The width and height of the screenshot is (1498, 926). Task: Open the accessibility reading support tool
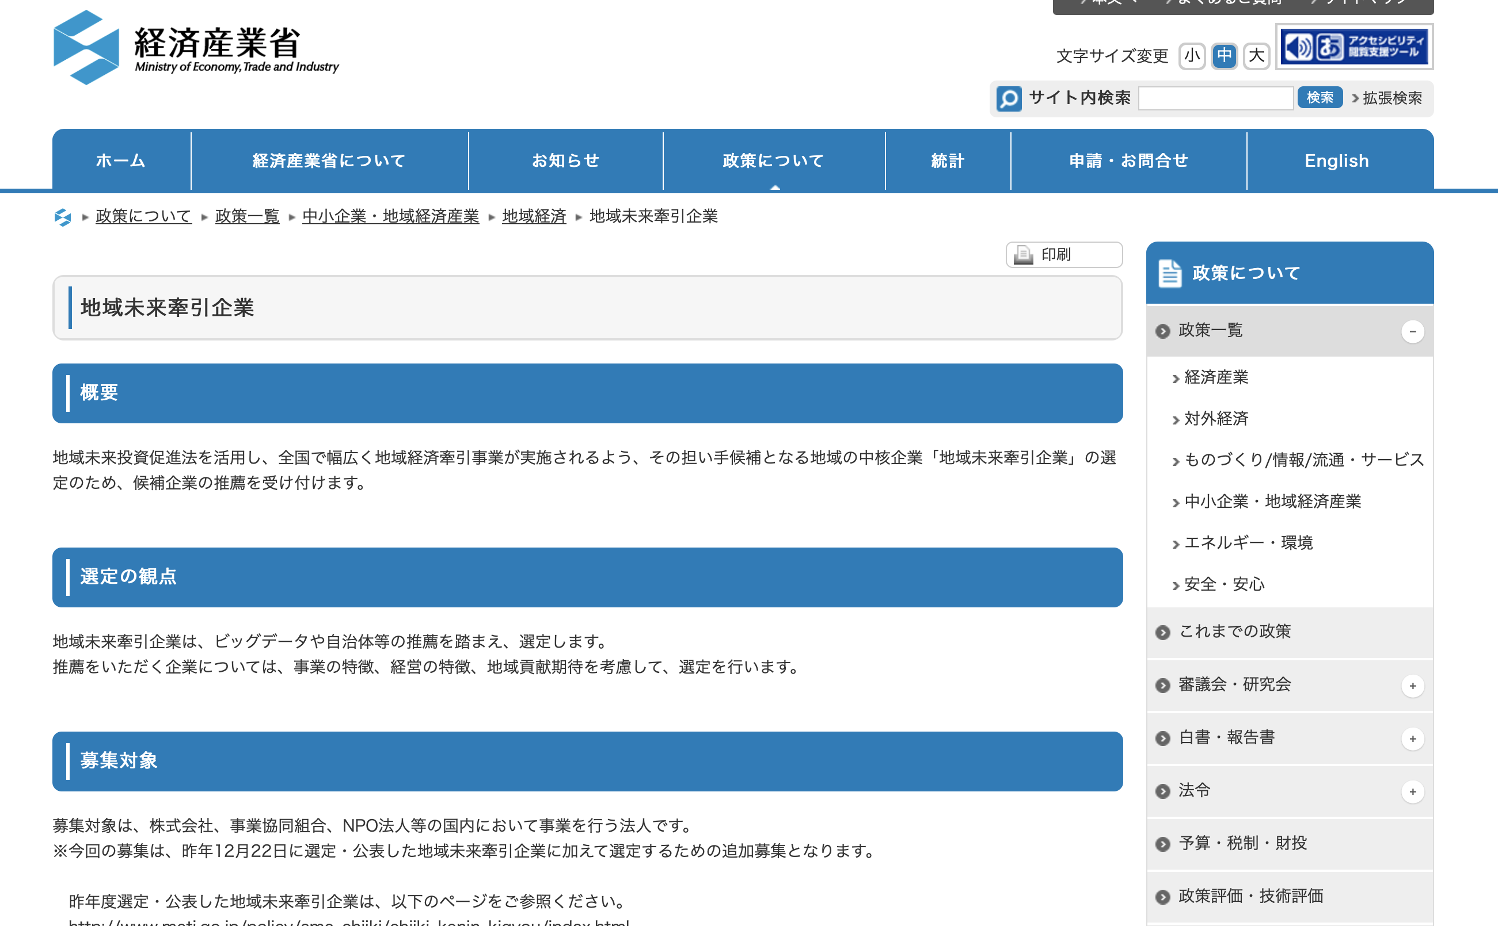click(x=1354, y=47)
